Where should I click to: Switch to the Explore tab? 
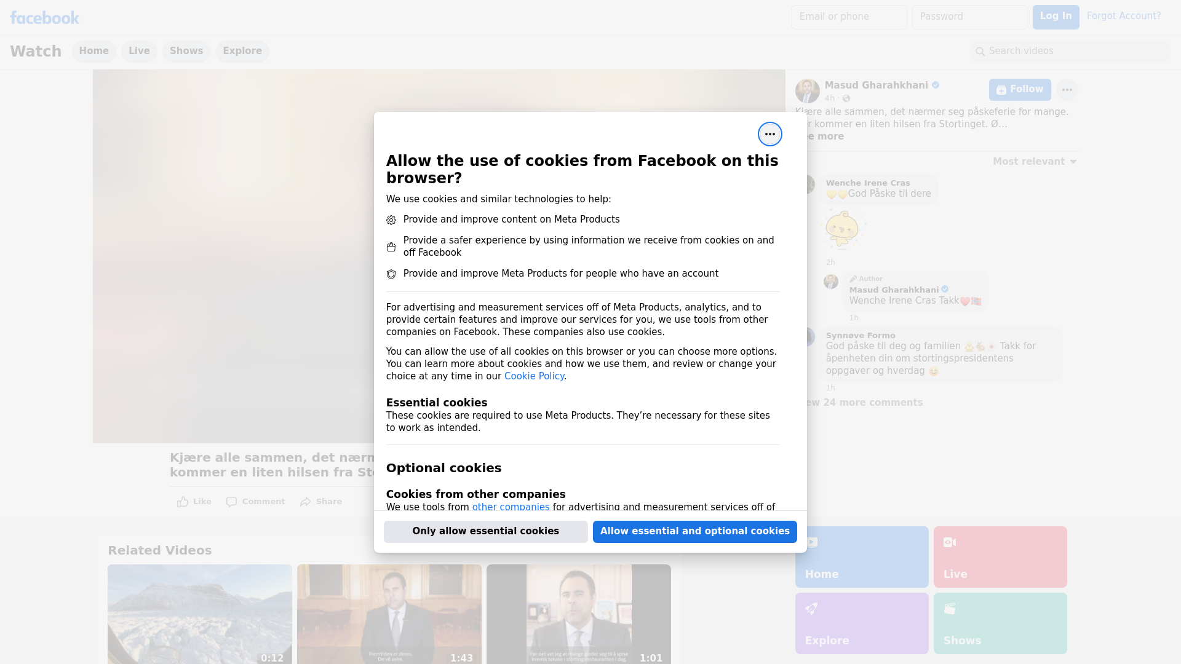(242, 52)
